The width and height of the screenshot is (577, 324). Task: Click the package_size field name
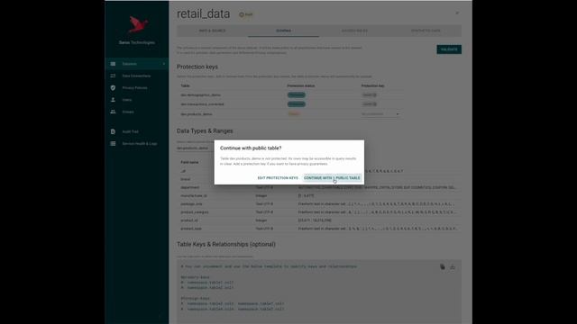click(191, 204)
